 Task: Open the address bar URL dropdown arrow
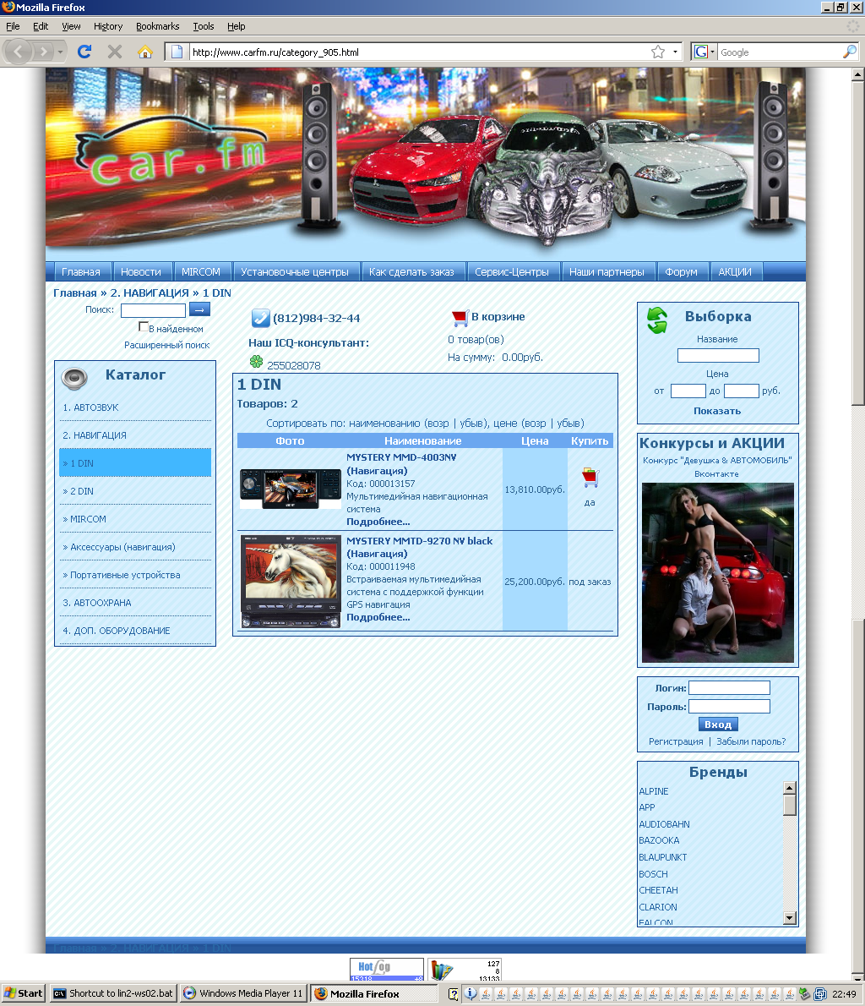pos(675,52)
